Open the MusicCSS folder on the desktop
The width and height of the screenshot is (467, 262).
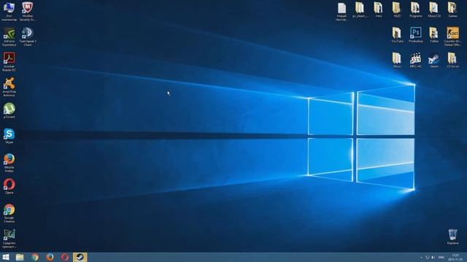[x=434, y=9]
